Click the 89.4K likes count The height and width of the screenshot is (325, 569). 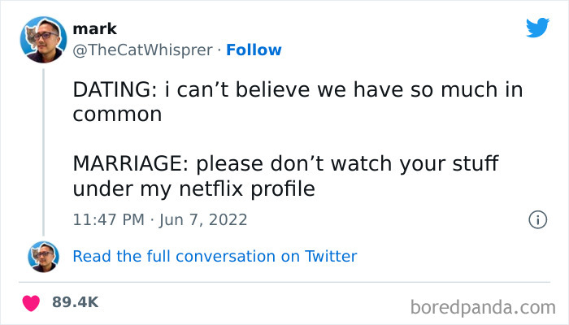(76, 302)
